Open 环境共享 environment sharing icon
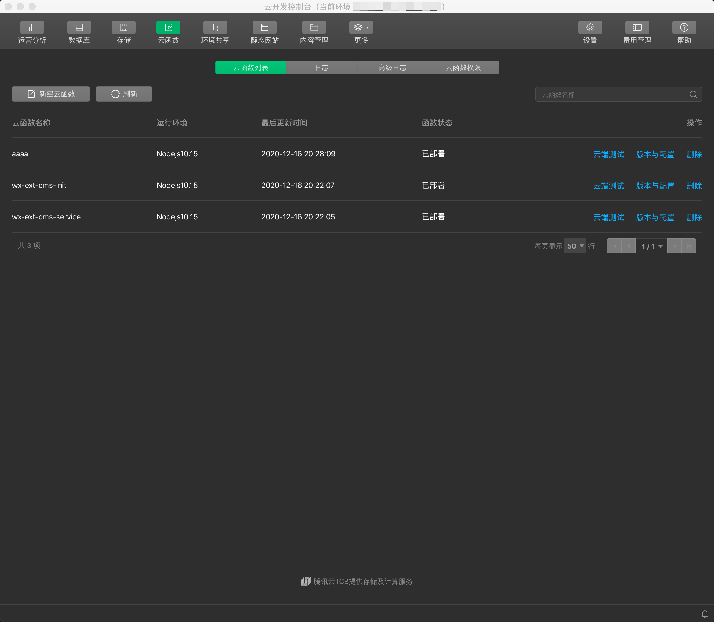This screenshot has width=714, height=622. pyautogui.click(x=215, y=28)
